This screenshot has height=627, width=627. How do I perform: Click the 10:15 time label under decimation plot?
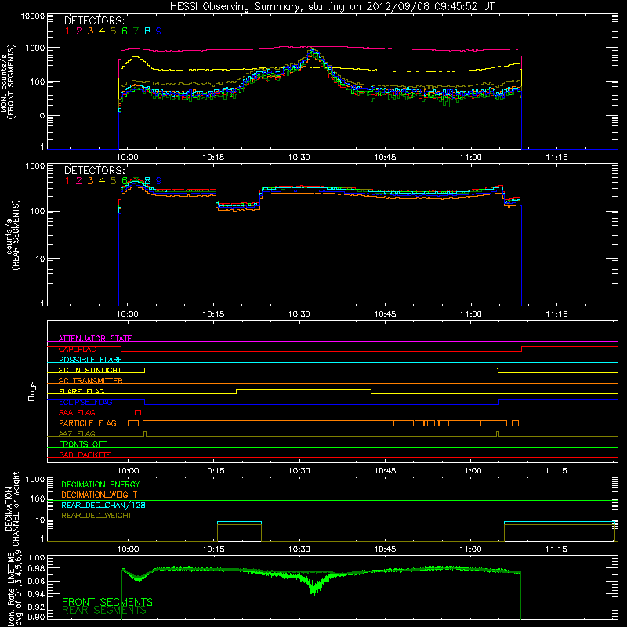[x=213, y=549]
